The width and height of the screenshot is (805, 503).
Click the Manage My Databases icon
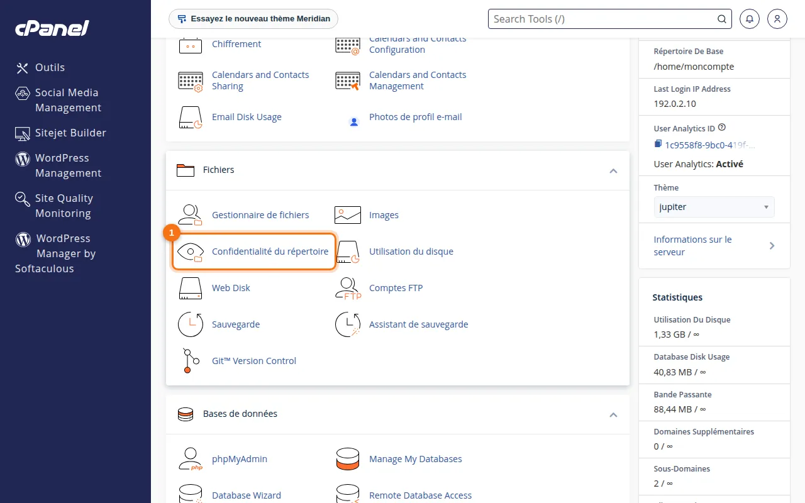coord(348,459)
